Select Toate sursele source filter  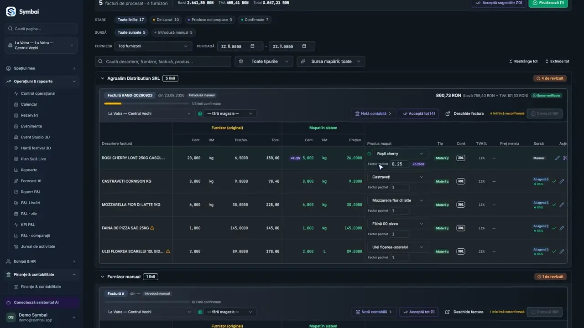tap(131, 32)
